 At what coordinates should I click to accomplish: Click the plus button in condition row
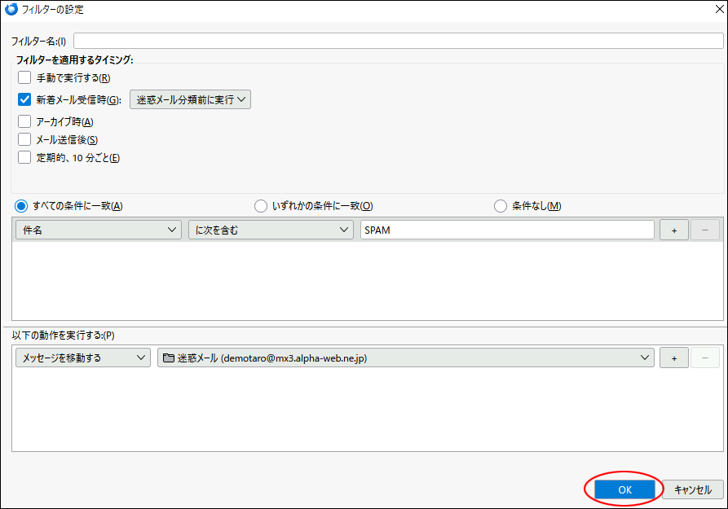[x=673, y=230]
